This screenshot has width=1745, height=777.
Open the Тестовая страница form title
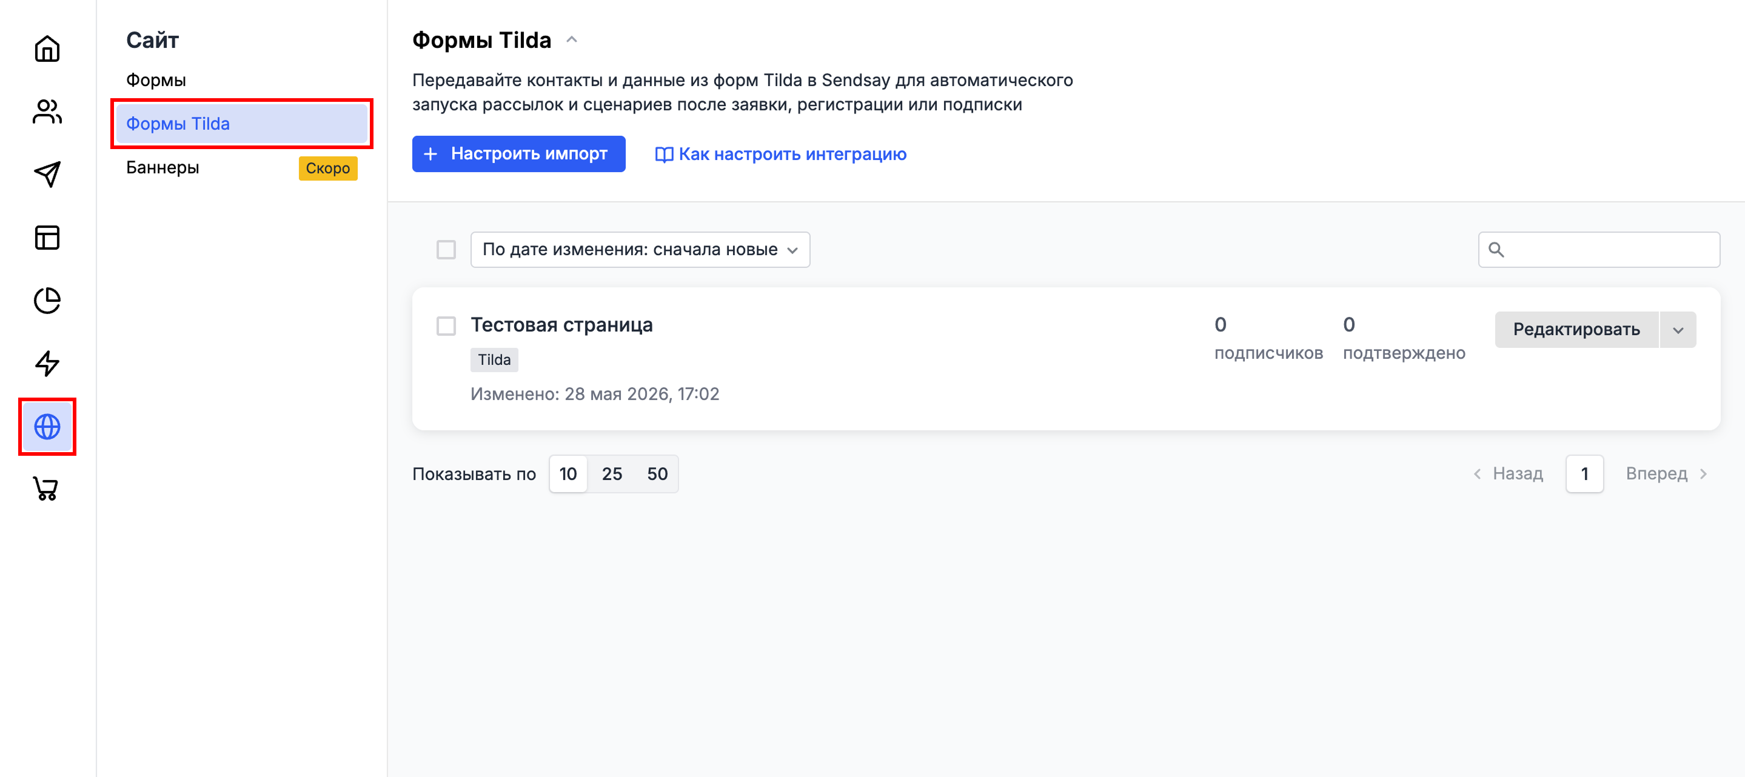[x=561, y=325]
